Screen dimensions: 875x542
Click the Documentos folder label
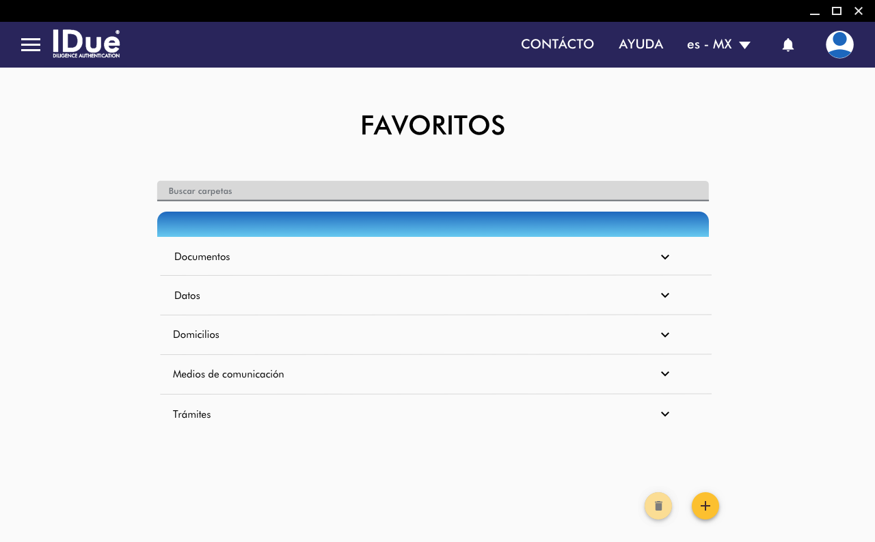(202, 257)
